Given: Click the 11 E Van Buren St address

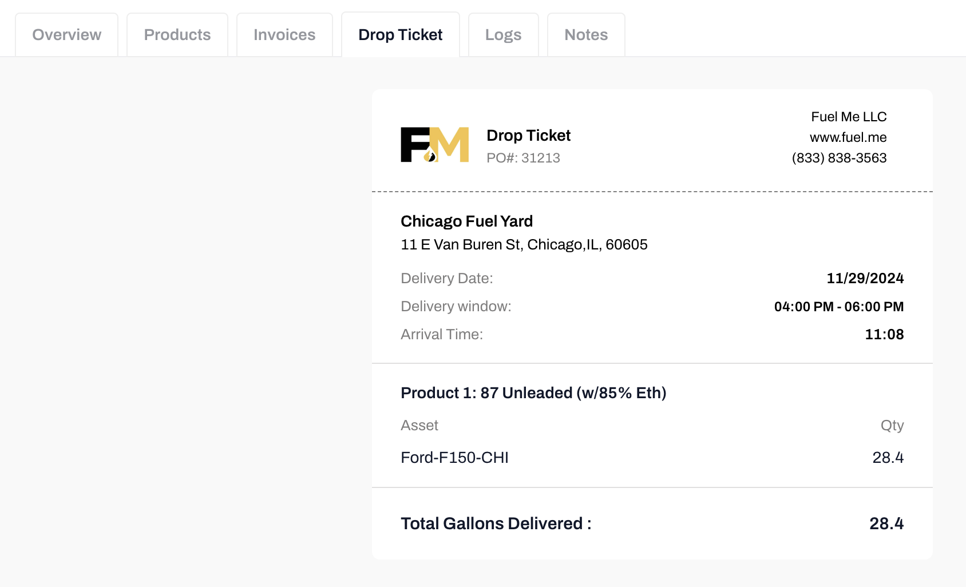Looking at the screenshot, I should pos(524,245).
